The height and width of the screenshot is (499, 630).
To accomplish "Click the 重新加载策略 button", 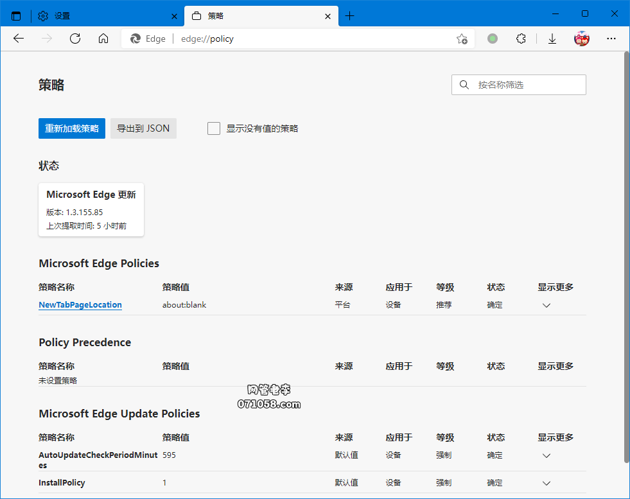I will point(71,128).
